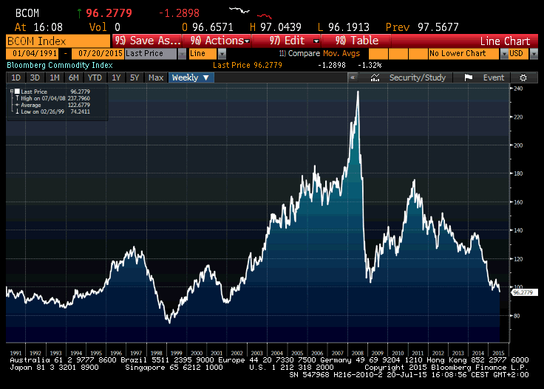The image size is (544, 389).
Task: Click the Line chart type selector
Action: (203, 54)
